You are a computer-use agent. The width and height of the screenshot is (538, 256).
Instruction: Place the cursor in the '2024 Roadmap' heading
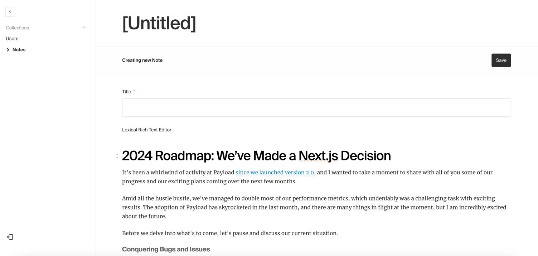tap(256, 156)
